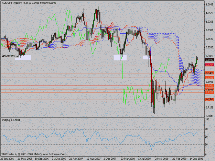Image resolution: width=215 pixels, height=161 pixels.
Task: Click the "#36022059 sell" order label
Action: point(10,56)
